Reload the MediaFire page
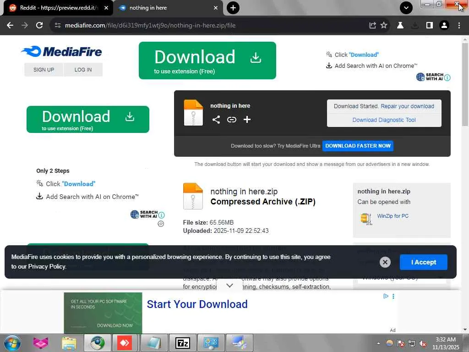The height and width of the screenshot is (352, 469). click(39, 26)
